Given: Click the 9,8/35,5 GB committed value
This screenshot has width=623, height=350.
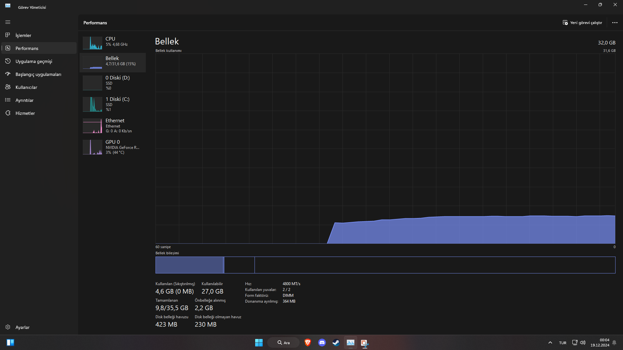Looking at the screenshot, I should tap(172, 308).
